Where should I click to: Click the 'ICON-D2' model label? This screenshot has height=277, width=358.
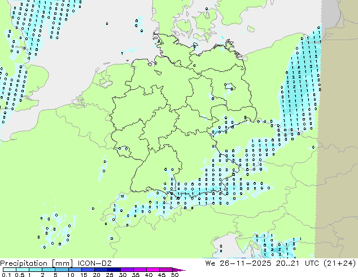coord(94,263)
